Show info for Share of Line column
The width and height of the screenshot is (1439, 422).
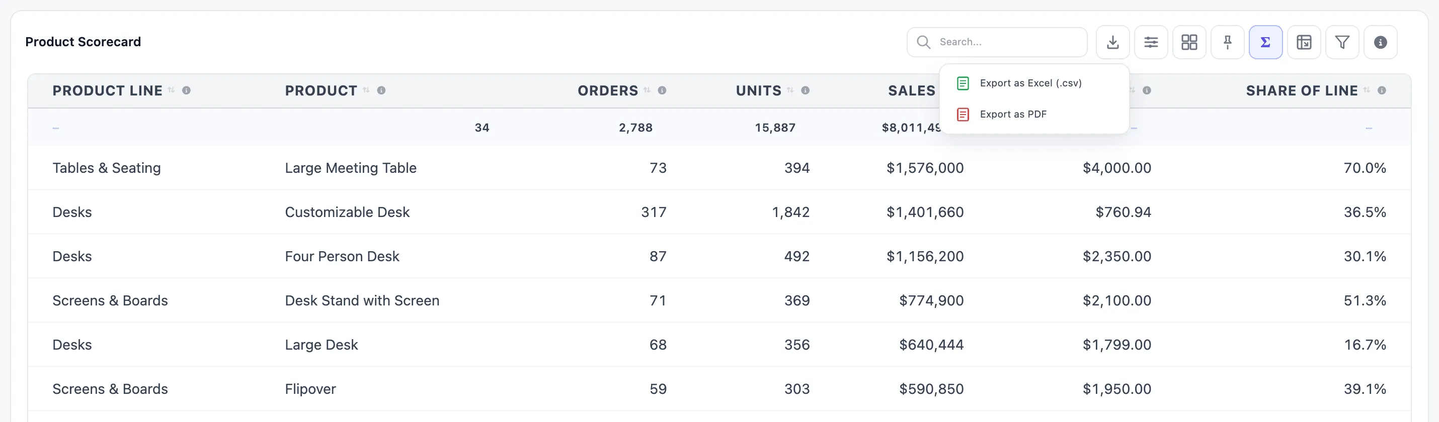click(x=1382, y=90)
